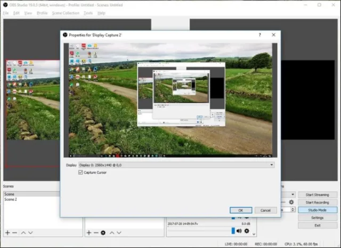Image resolution: width=341 pixels, height=248 pixels.
Task: Open the Scene Collection menu
Action: point(66,13)
